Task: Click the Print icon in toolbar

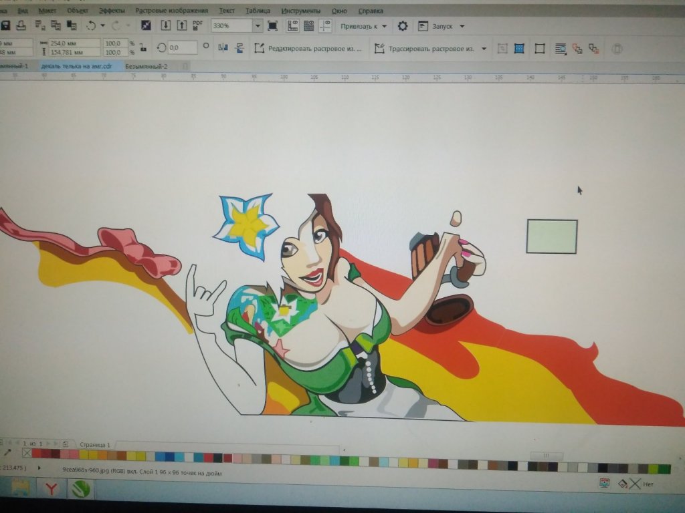Action: click(x=21, y=25)
